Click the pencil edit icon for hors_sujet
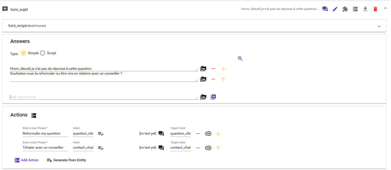 pos(335,9)
